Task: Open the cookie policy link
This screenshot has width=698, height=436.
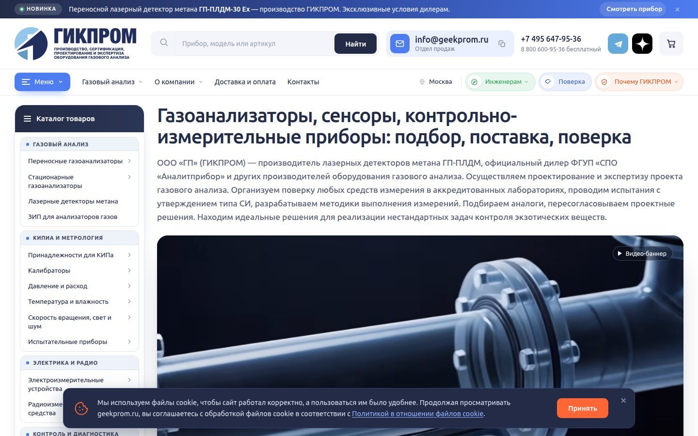Action: click(418, 414)
